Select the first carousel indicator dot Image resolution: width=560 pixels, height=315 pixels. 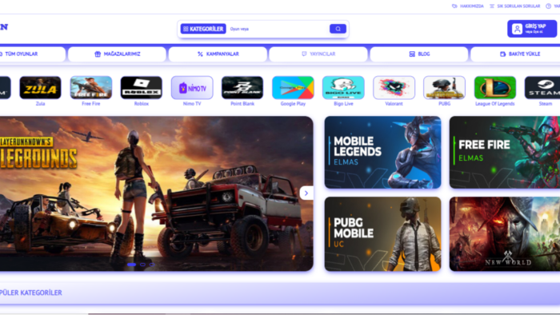pyautogui.click(x=131, y=265)
